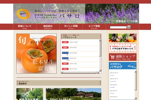Viewport: 151px width, 100px height.
Task: Open the news item dated 2014.10.22
Action: pos(73,42)
